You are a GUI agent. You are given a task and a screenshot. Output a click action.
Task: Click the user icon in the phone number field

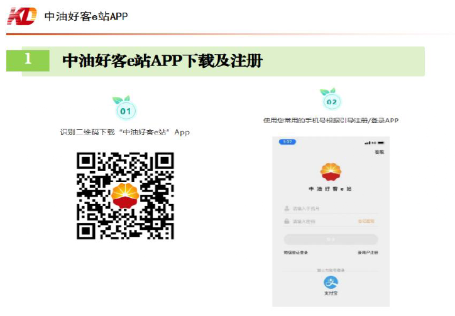point(287,208)
